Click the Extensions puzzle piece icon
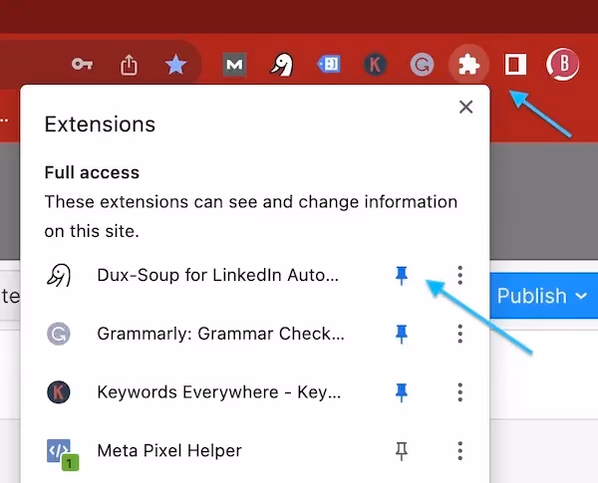The width and height of the screenshot is (598, 483). click(x=468, y=65)
